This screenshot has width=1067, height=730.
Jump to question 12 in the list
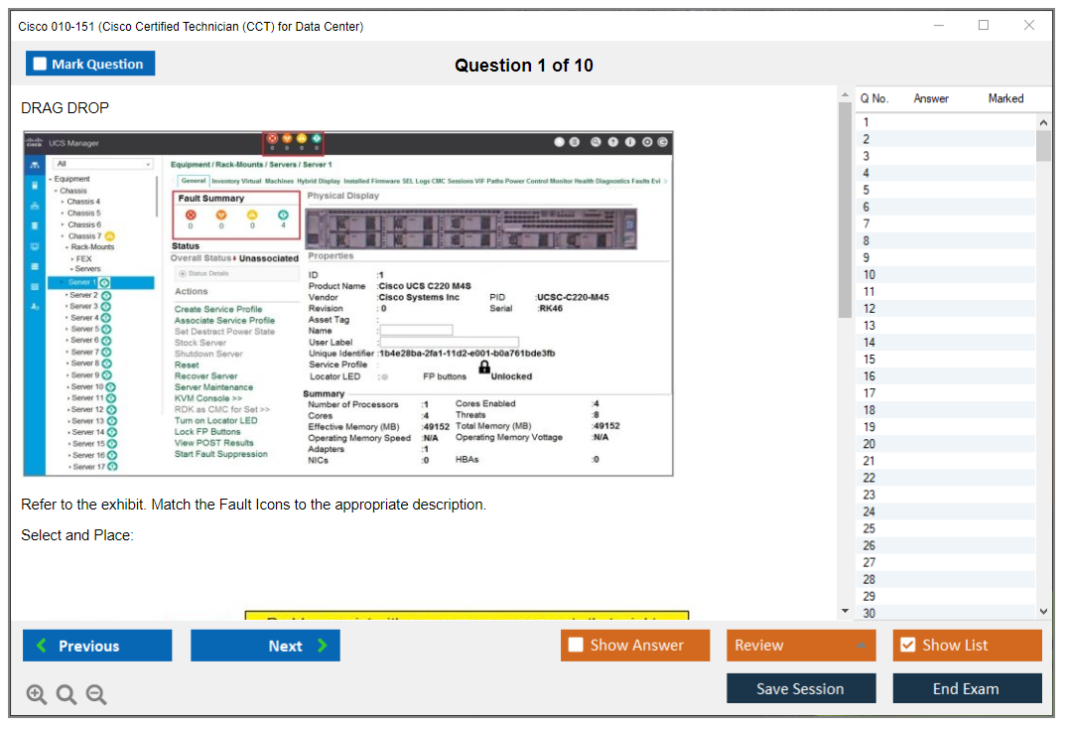coord(869,308)
